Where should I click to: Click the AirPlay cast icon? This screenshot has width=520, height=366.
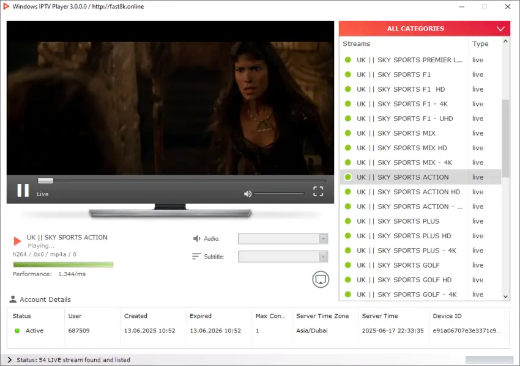pyautogui.click(x=321, y=280)
